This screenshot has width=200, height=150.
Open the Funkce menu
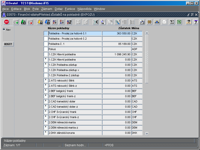click(x=70, y=9)
